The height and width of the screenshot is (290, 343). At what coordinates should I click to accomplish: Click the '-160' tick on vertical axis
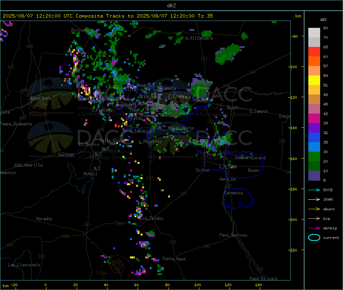293,159
